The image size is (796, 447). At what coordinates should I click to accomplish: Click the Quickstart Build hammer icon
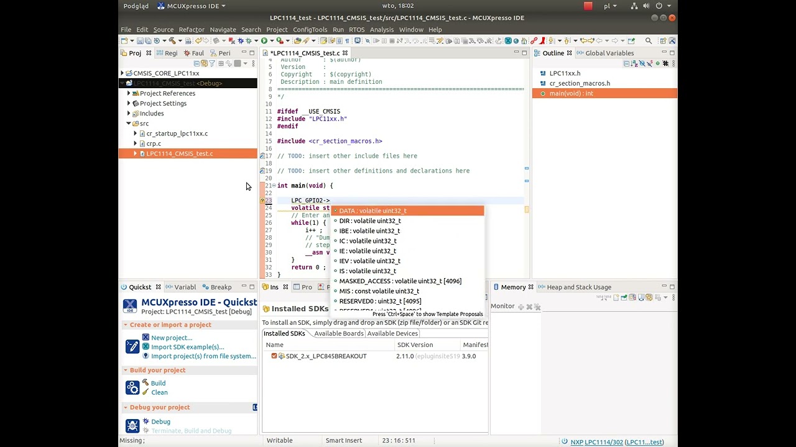[x=145, y=383]
